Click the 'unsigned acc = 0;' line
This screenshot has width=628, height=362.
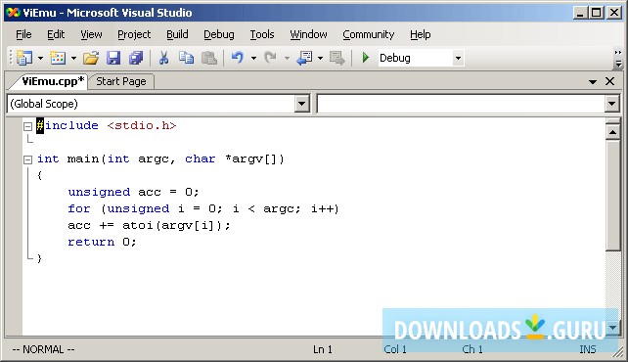[133, 192]
